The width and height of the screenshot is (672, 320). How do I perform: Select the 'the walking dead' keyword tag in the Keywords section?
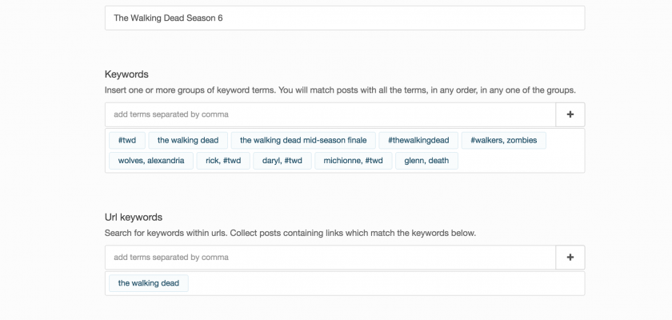point(188,140)
